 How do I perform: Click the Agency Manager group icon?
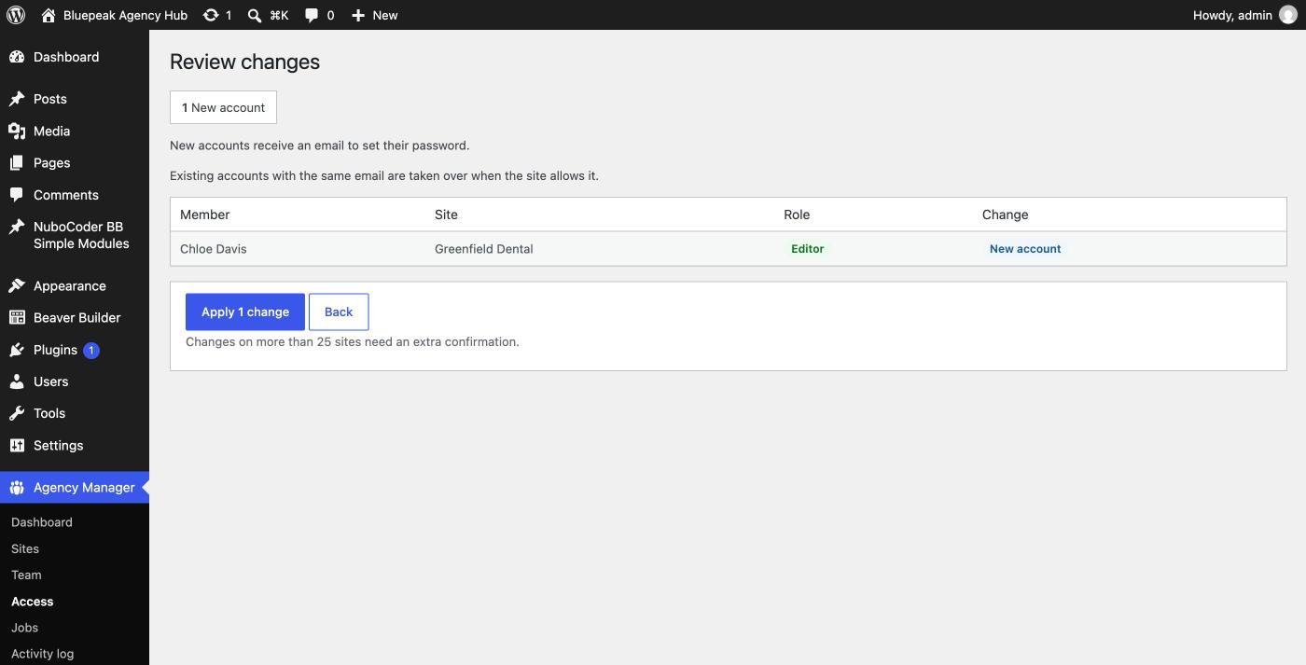pyautogui.click(x=17, y=488)
